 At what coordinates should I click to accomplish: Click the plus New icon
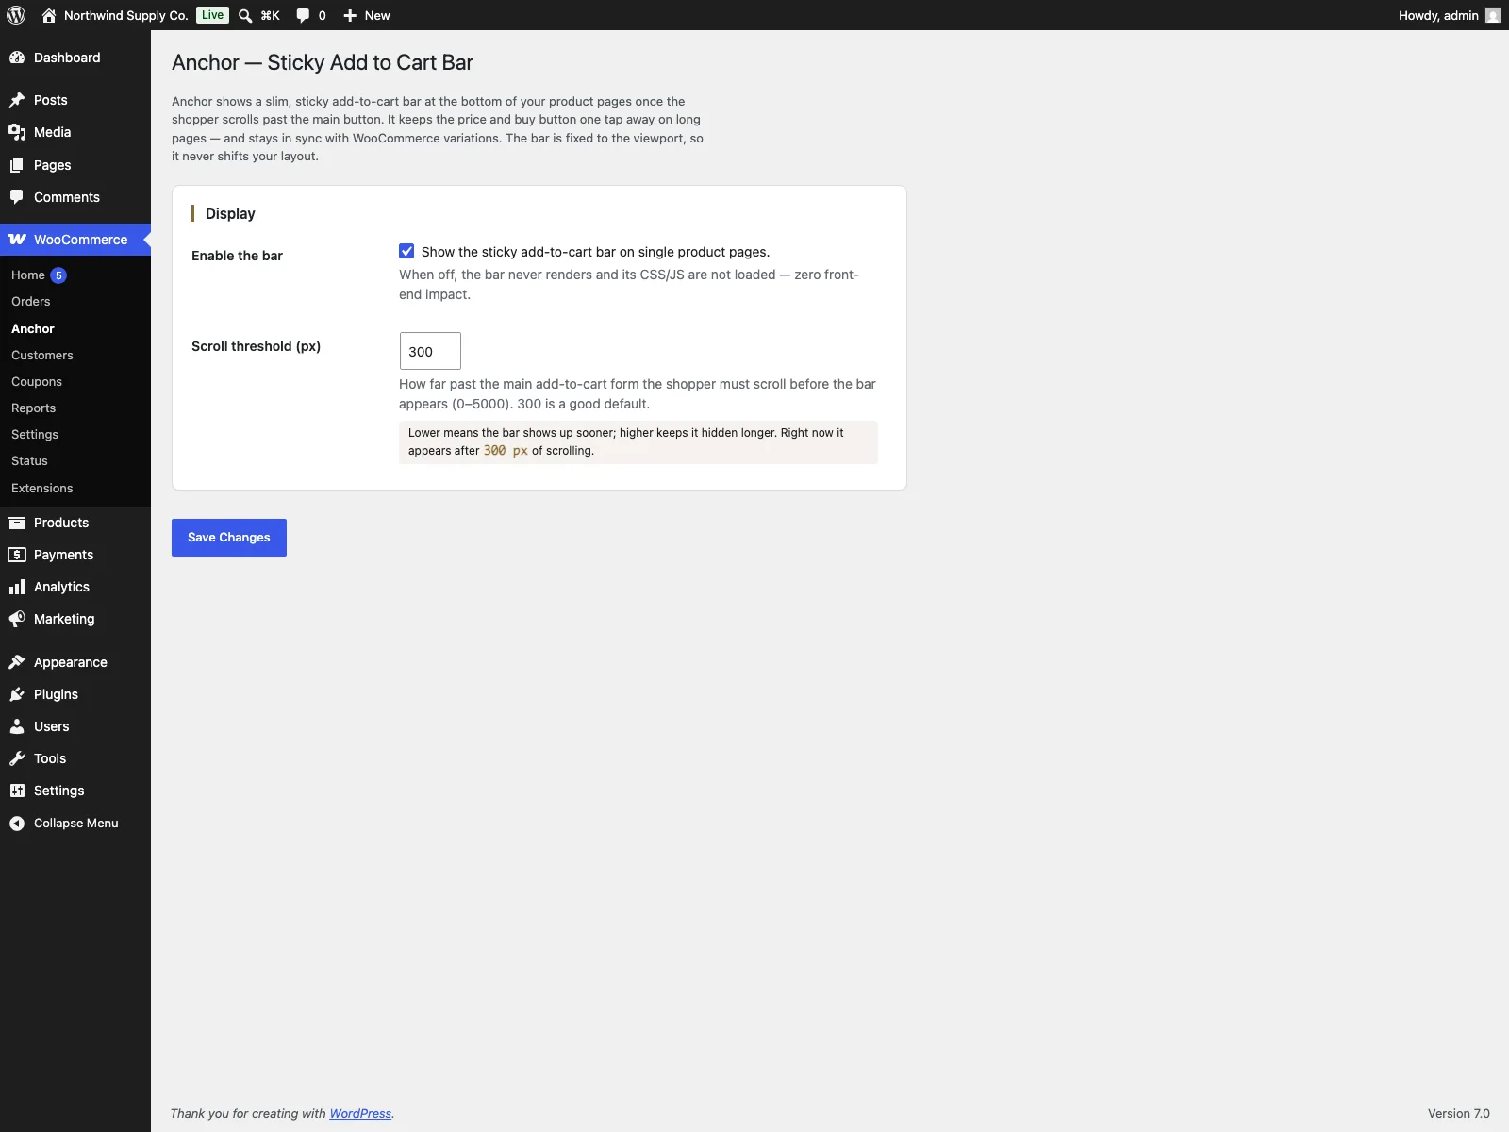coord(350,15)
